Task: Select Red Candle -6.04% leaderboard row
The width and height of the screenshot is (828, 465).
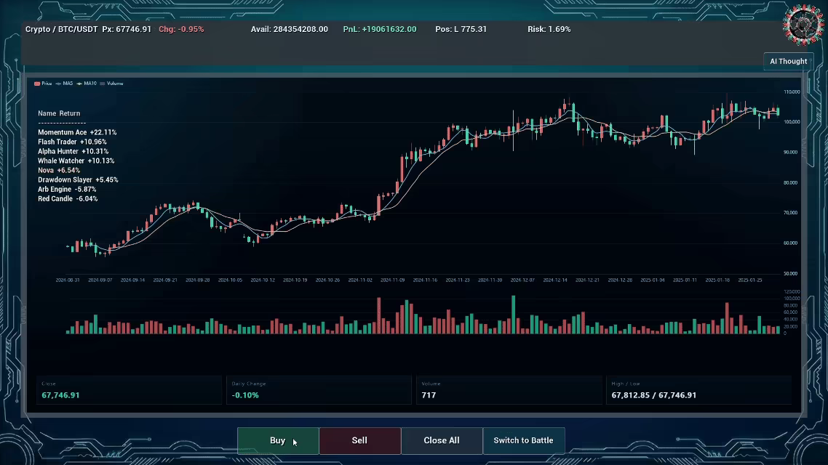Action: 68,199
